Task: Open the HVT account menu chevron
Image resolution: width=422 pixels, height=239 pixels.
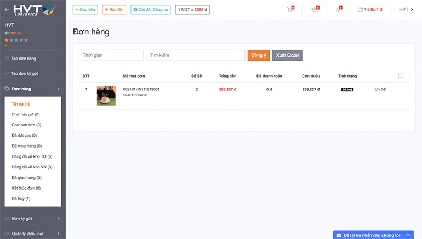Action: (412, 9)
